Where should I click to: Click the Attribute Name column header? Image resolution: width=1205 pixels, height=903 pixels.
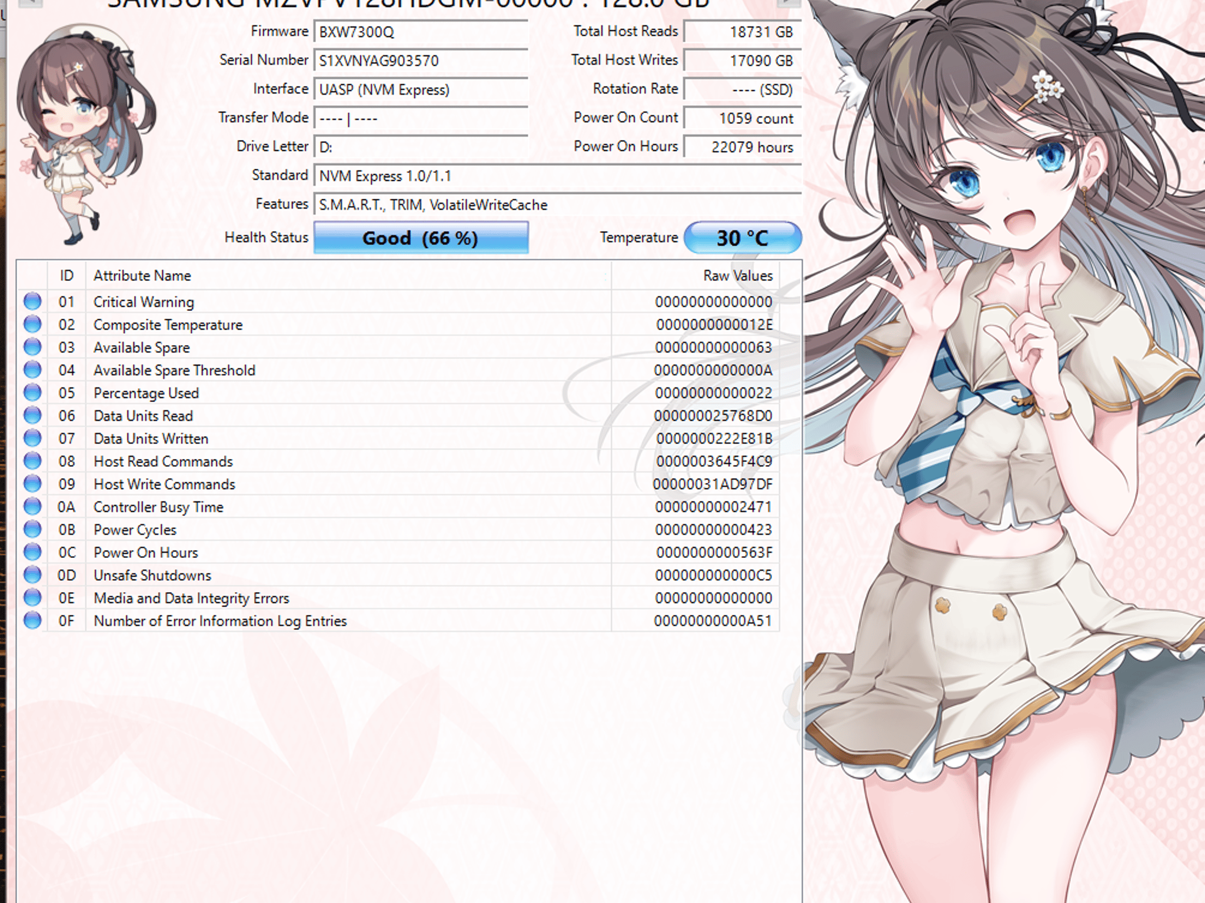348,276
